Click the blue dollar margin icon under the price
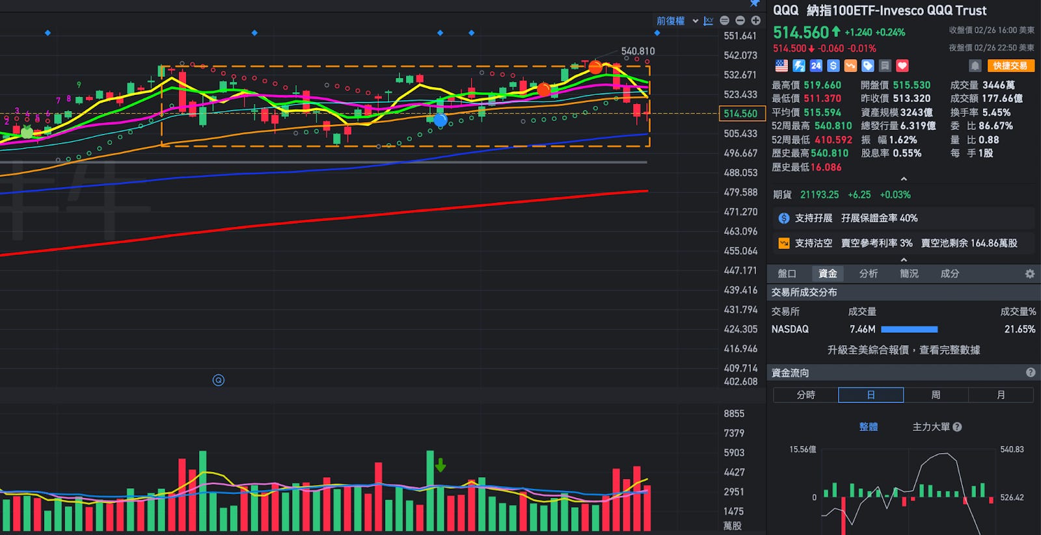1041x535 pixels. tap(833, 66)
